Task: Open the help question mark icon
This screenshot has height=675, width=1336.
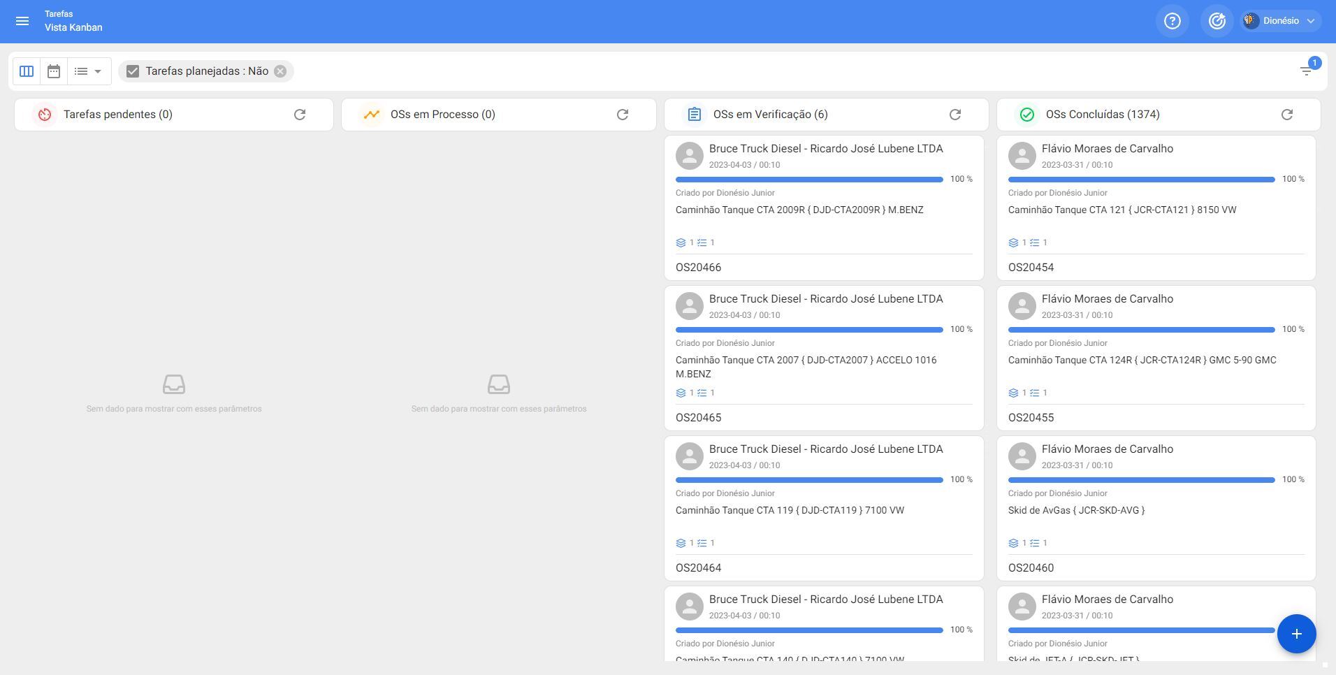Action: 1172,21
